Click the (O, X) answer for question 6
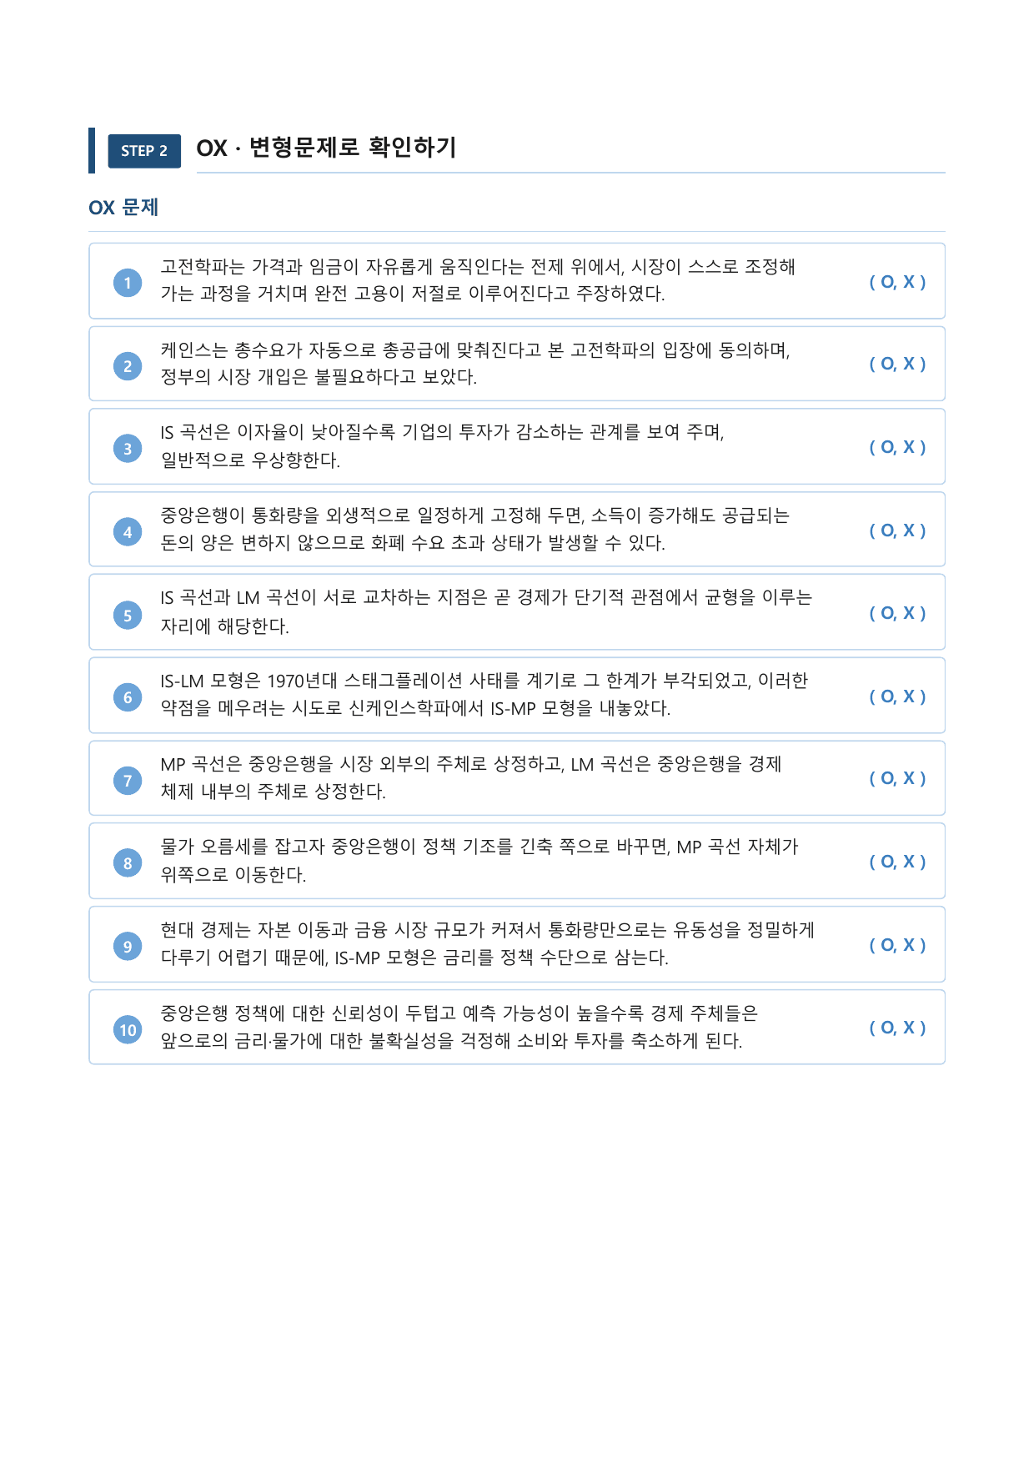This screenshot has width=1034, height=1463. tap(897, 696)
